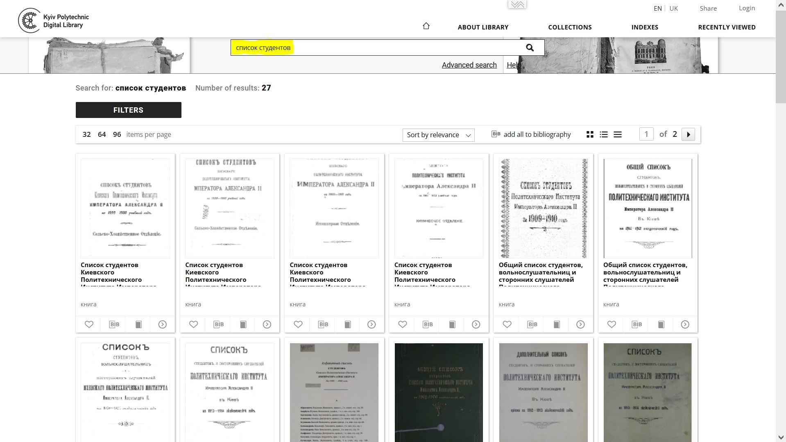Screen dimensions: 786x442
Task: Show content of sixth book card
Action: (685, 324)
